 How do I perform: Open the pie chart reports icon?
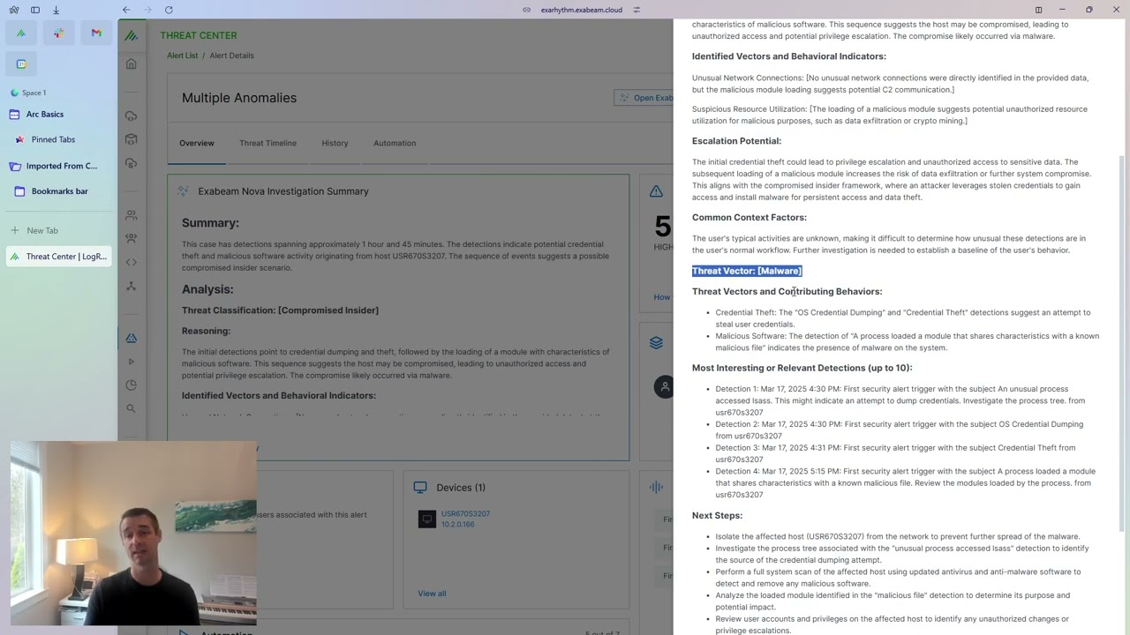(131, 385)
